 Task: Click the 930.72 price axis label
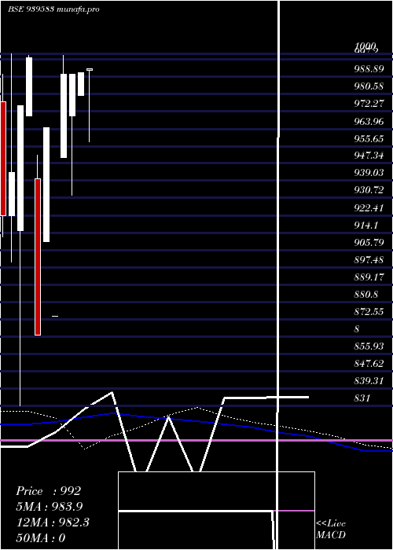(369, 190)
